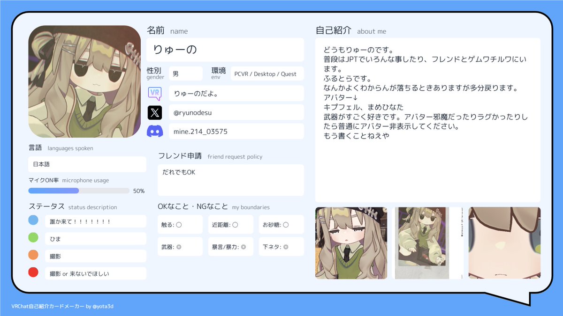Click the language field 日本語
Screen dimensions: 563x316
[x=87, y=164]
